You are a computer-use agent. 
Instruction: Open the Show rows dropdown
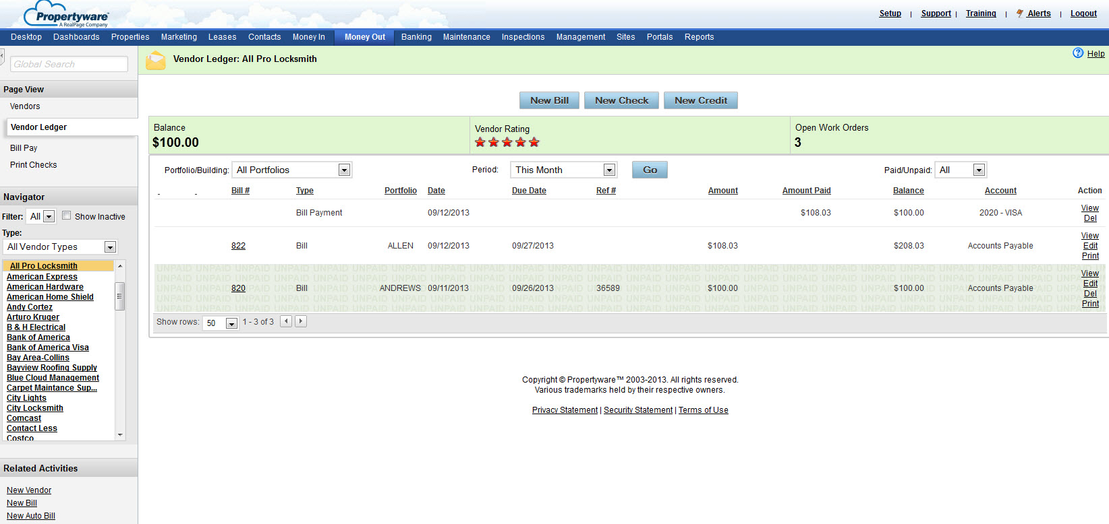click(x=221, y=323)
